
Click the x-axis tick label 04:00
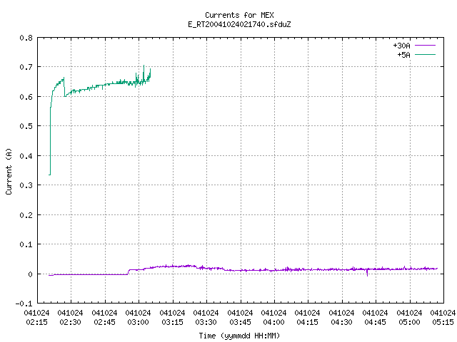pyautogui.click(x=273, y=322)
